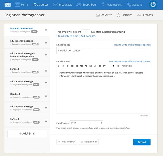Click the Save All button

[142, 142]
